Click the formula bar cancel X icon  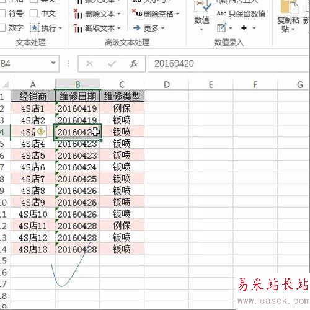click(89, 64)
